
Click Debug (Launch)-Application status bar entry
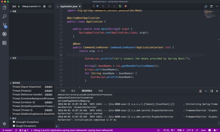(72, 130)
